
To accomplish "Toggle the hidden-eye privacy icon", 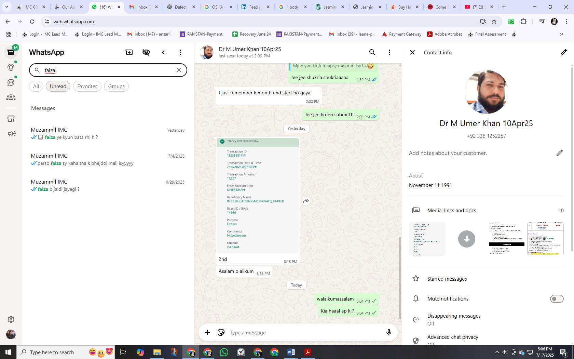I will tap(146, 52).
